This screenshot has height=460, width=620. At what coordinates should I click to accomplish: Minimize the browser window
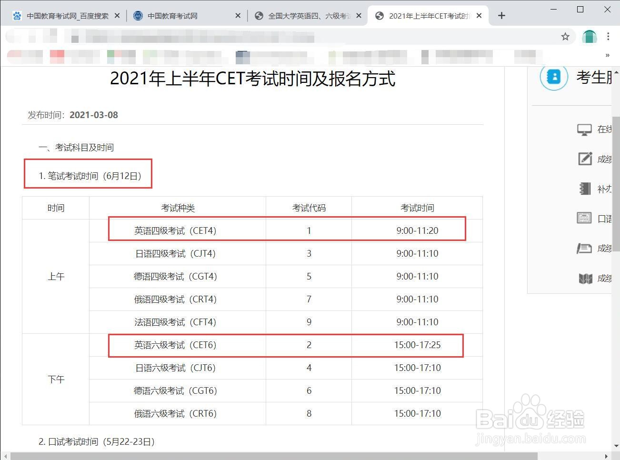[x=554, y=9]
